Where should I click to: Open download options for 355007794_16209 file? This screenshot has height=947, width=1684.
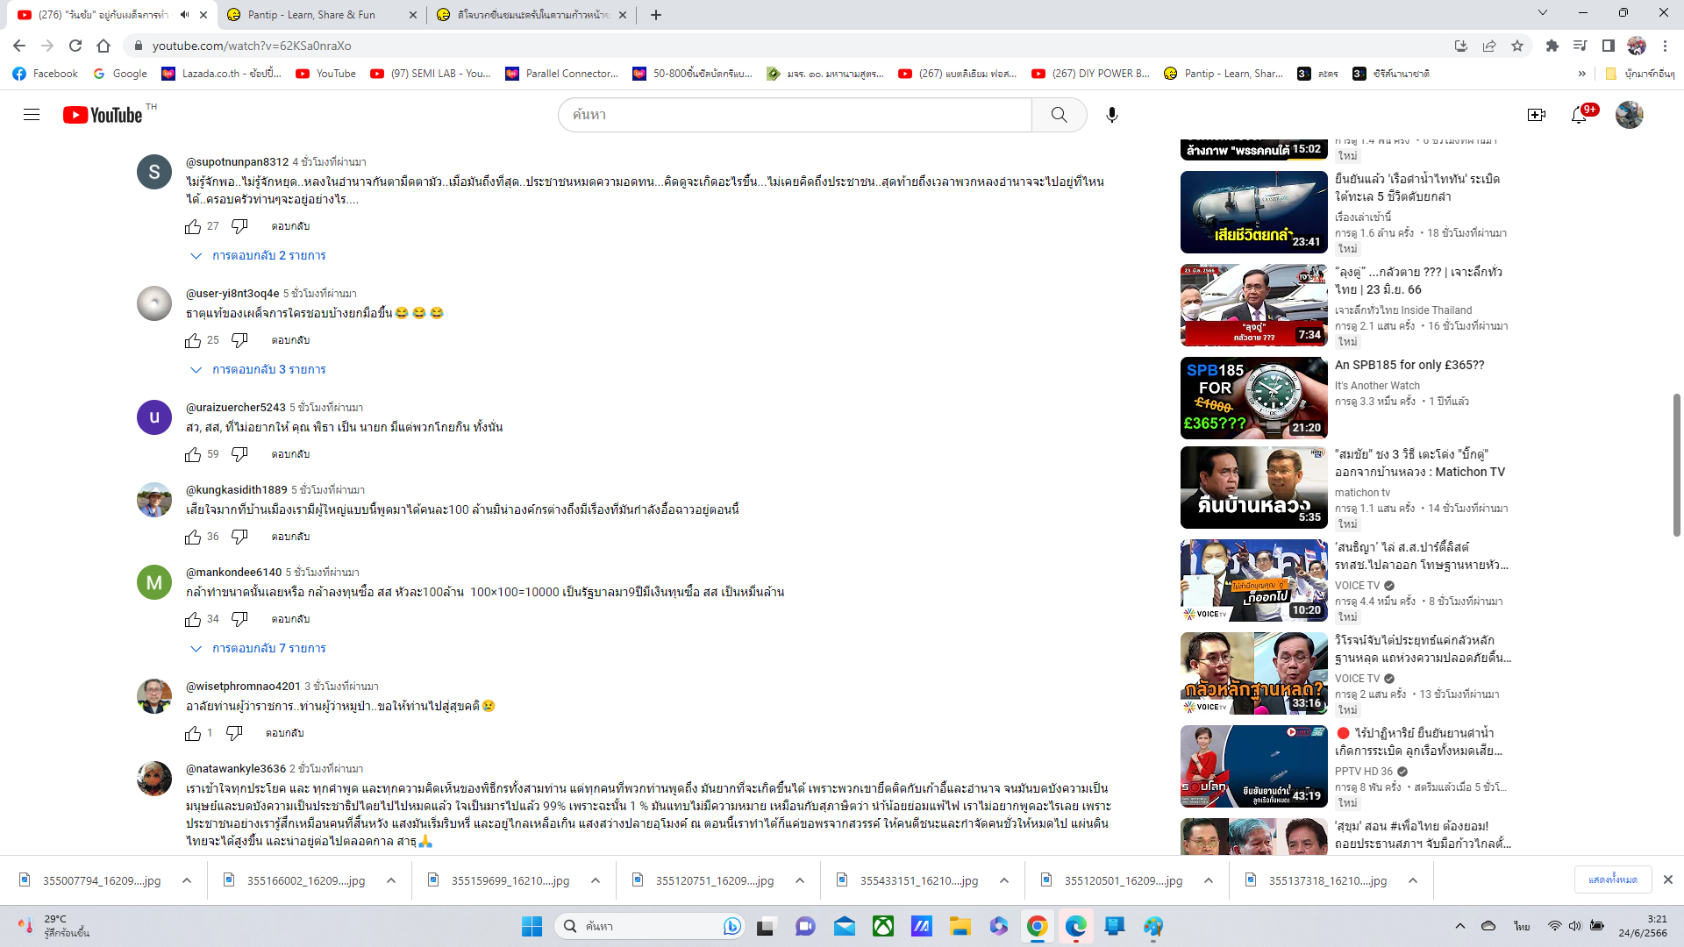click(x=187, y=880)
